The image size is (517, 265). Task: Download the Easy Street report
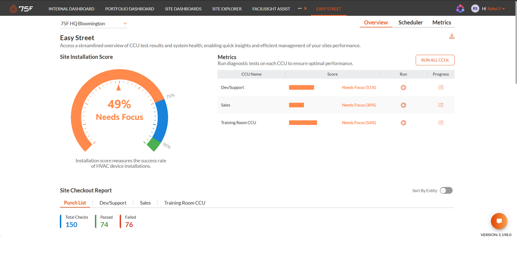click(x=452, y=36)
